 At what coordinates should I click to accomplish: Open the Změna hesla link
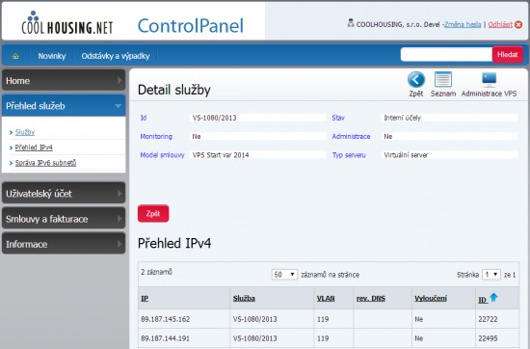(x=463, y=25)
